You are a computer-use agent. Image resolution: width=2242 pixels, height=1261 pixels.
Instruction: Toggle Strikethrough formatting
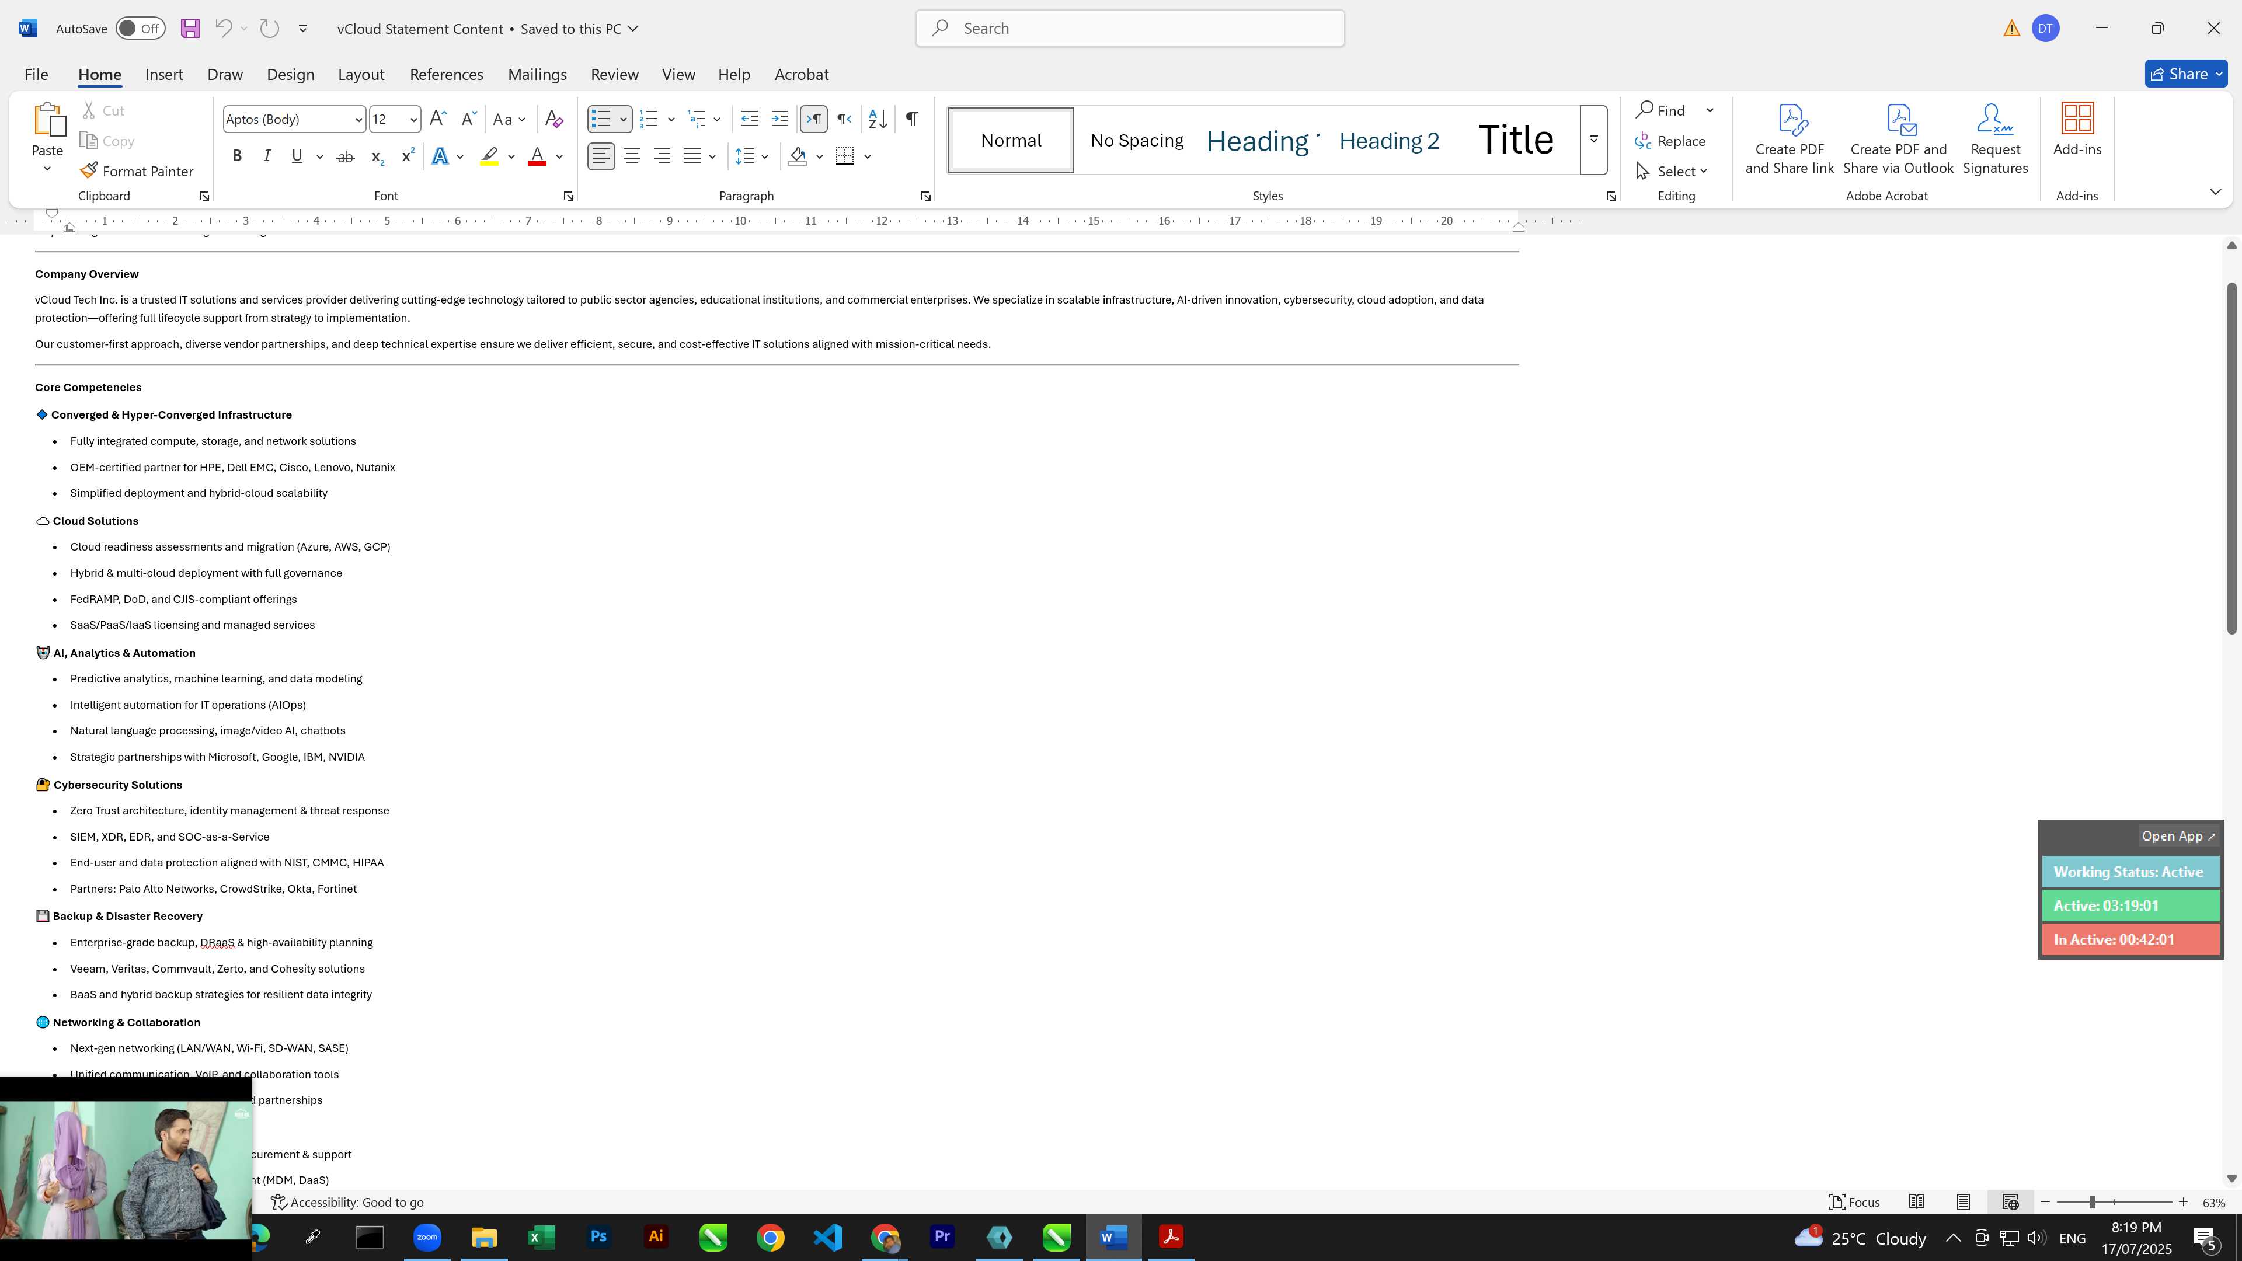click(x=346, y=156)
